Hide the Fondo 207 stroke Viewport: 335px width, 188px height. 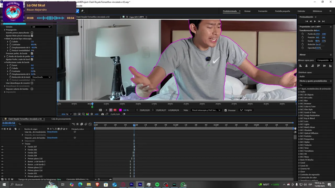(x=2, y=147)
